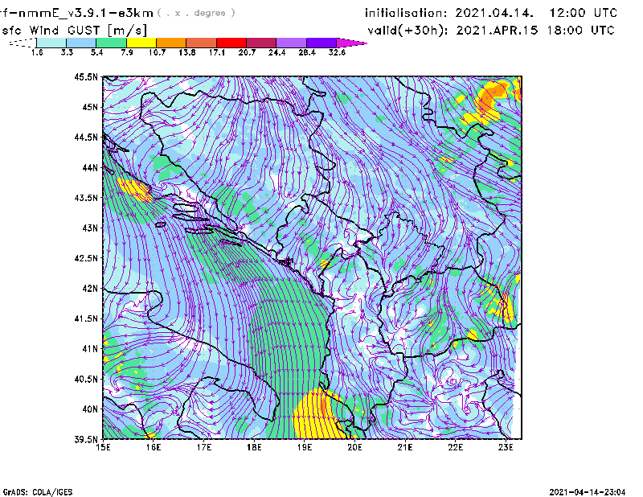Click the legend value 20.7
Image resolution: width=643 pixels, height=497 pixels.
(247, 52)
